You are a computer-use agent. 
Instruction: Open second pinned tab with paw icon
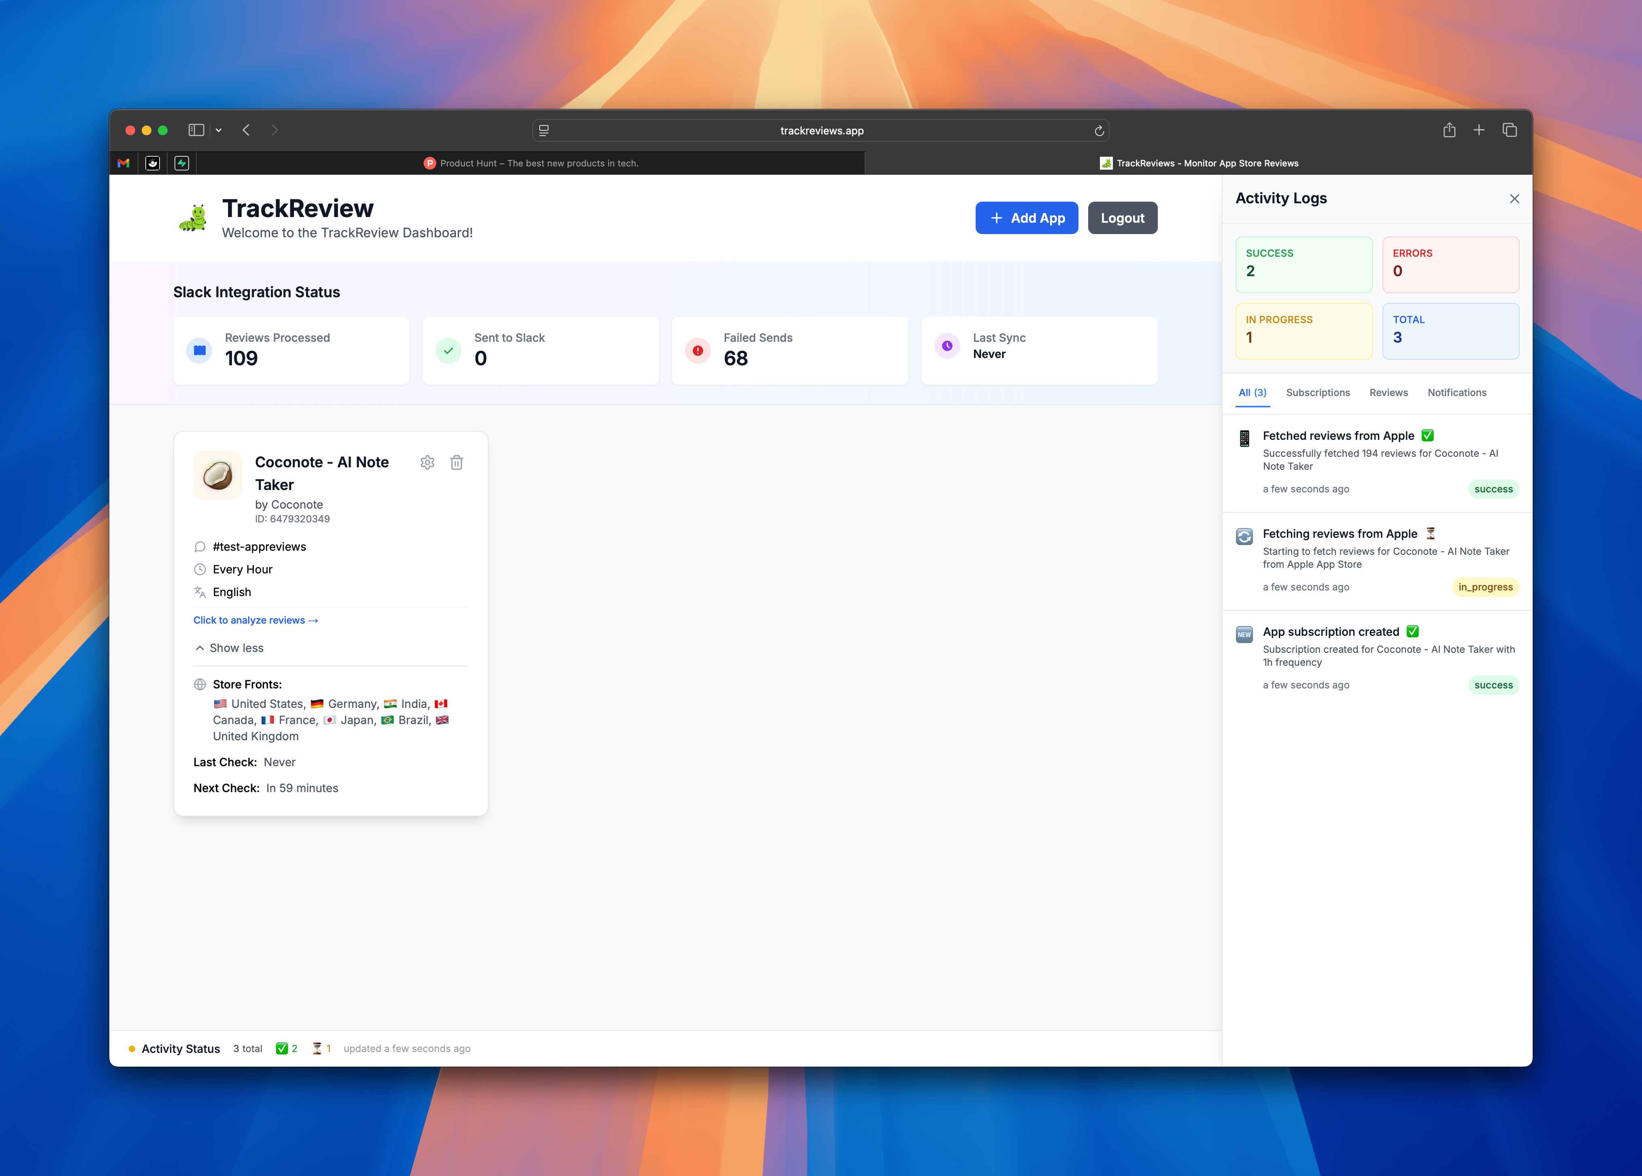point(153,163)
